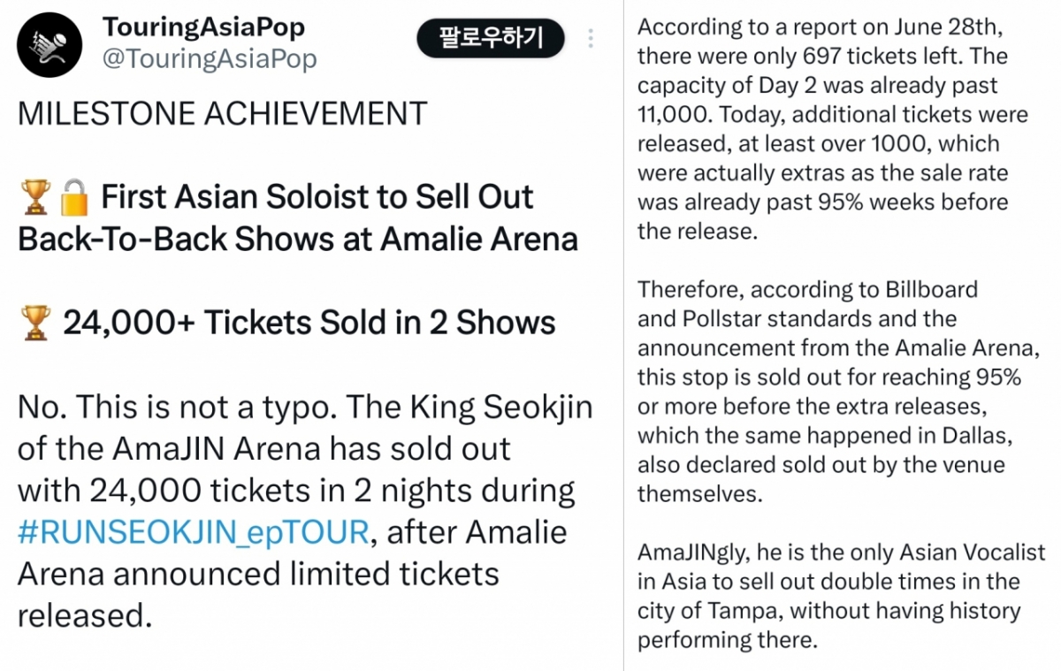The height and width of the screenshot is (671, 1061).
Task: Click the bold TouringAsiaPop display name
Action: tap(203, 27)
